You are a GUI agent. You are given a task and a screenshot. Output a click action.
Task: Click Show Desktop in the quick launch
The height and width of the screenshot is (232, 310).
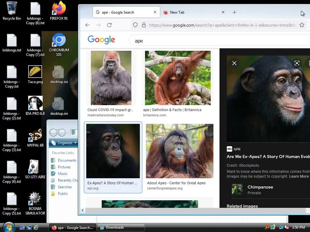coord(22,227)
